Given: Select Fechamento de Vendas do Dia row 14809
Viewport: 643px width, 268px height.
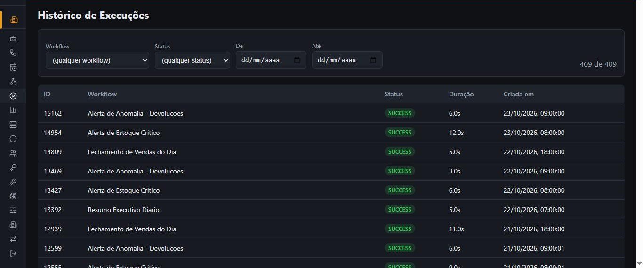Looking at the screenshot, I should (132, 152).
